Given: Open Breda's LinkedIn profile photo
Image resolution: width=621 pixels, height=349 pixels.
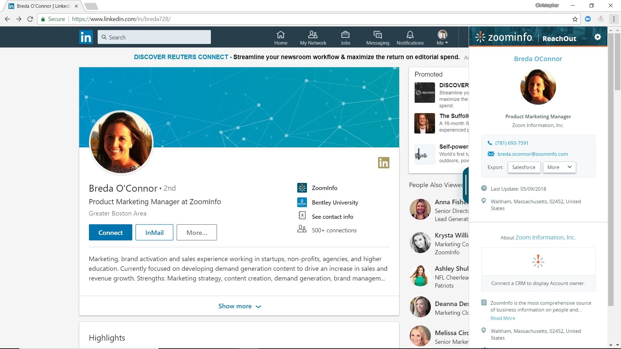Looking at the screenshot, I should [x=121, y=142].
